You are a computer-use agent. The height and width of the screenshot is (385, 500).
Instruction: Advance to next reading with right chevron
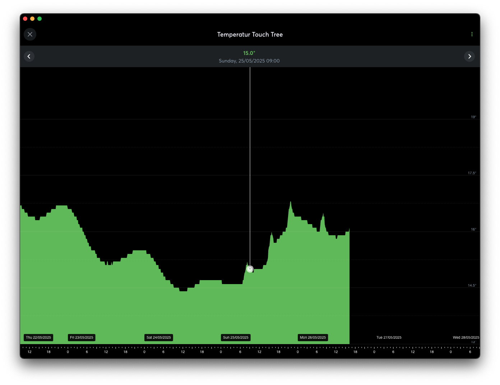[469, 56]
